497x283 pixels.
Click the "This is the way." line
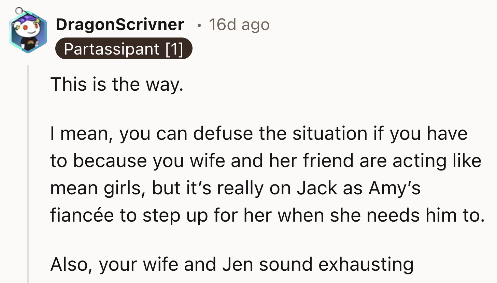117,84
